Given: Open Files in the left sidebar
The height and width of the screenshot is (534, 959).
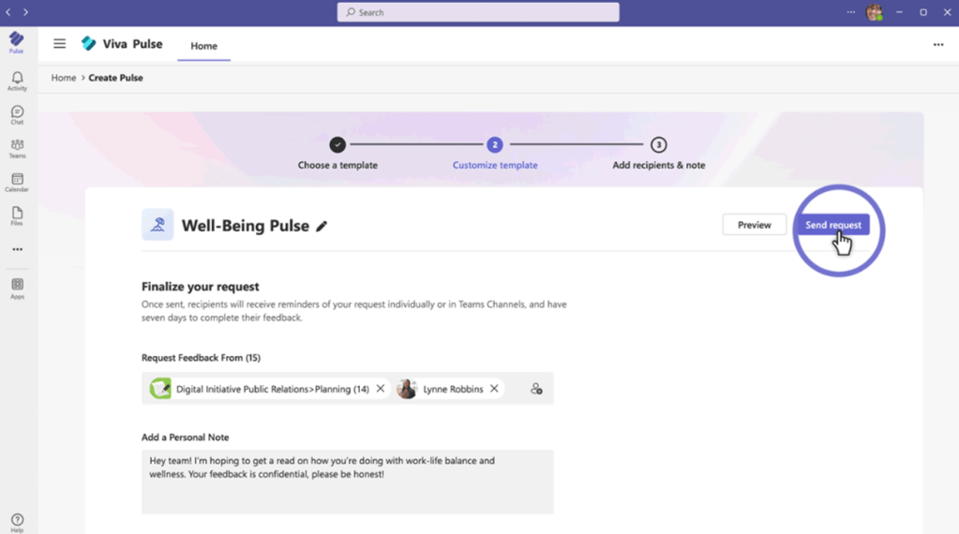Looking at the screenshot, I should pos(17,215).
